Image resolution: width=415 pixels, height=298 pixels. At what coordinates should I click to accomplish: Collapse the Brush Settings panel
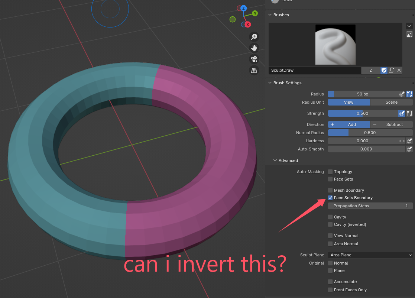(x=270, y=83)
